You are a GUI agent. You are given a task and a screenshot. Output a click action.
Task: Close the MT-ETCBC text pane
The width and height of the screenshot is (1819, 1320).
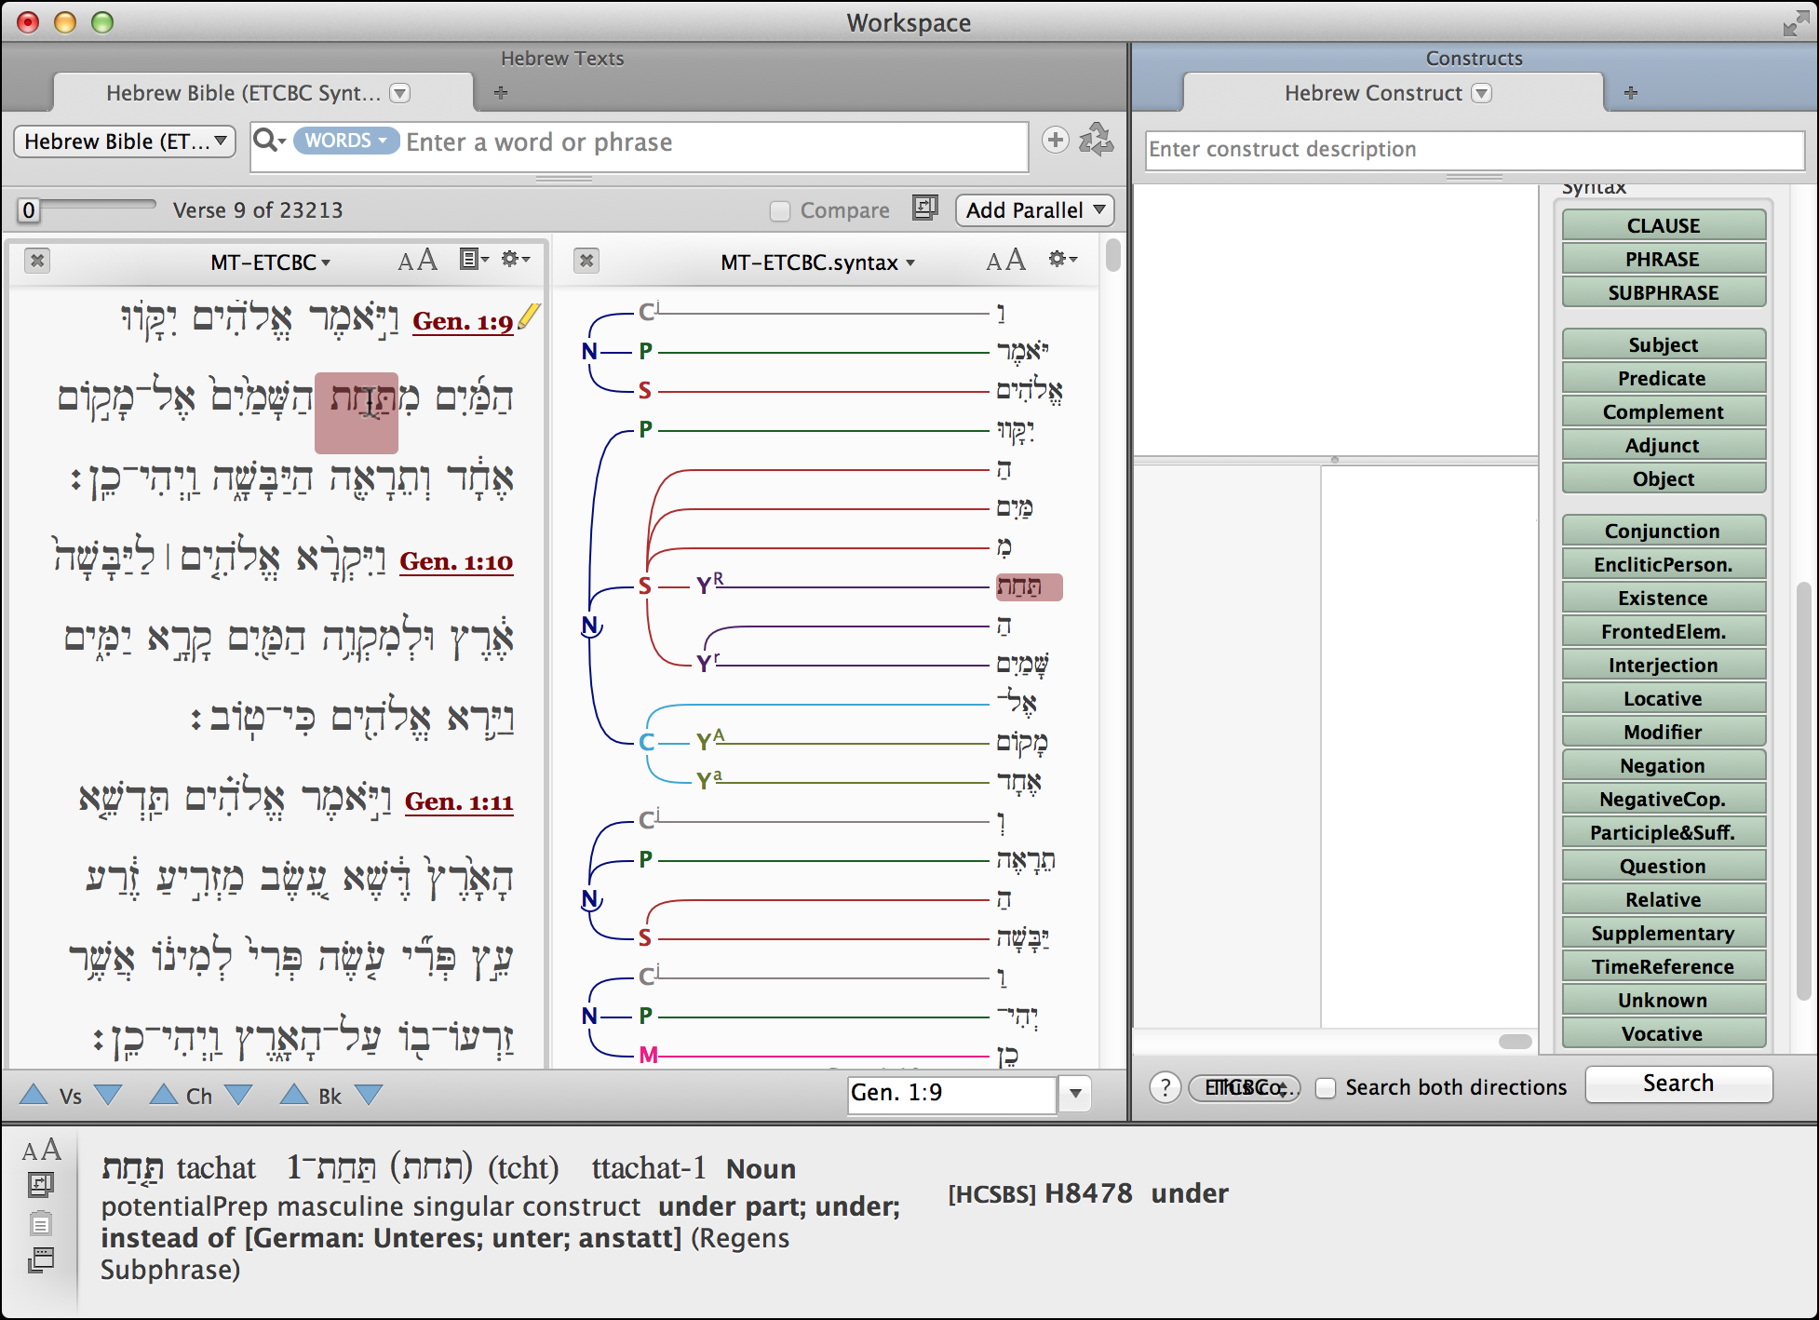(37, 261)
